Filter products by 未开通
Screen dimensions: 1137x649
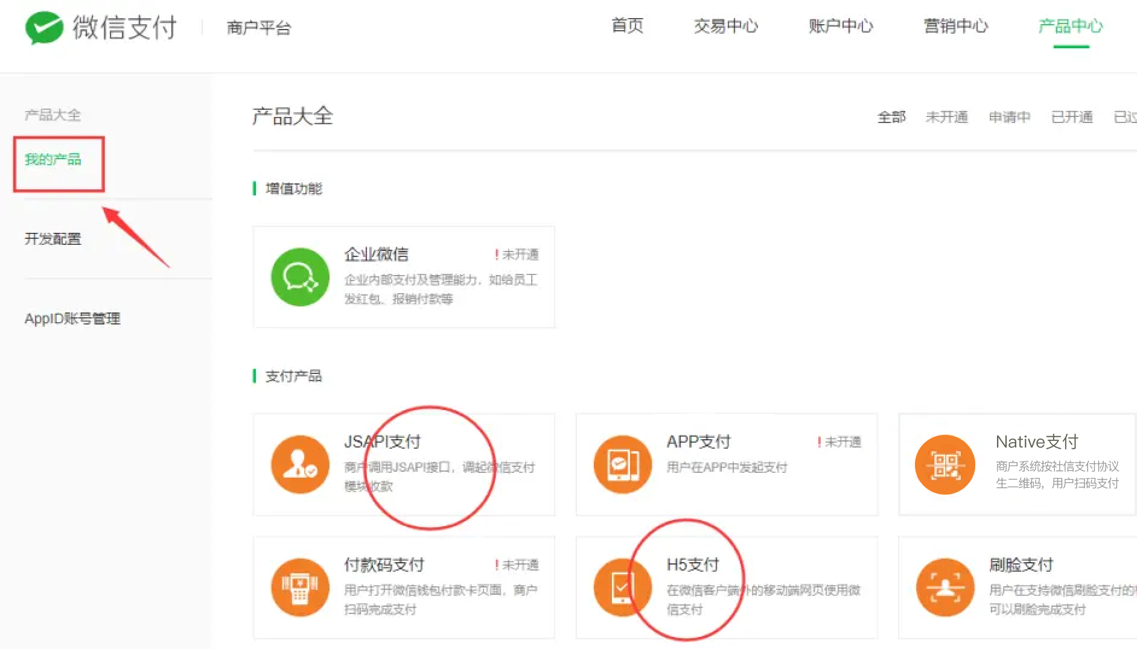point(947,117)
